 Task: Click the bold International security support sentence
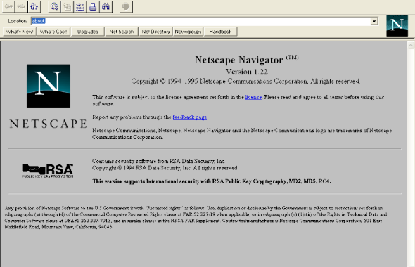coord(212,181)
